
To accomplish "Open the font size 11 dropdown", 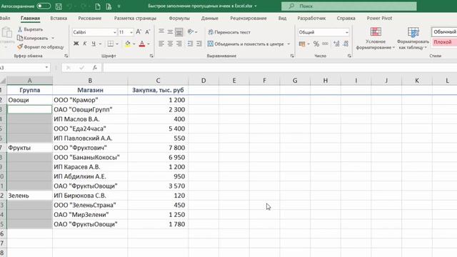I will 131,32.
